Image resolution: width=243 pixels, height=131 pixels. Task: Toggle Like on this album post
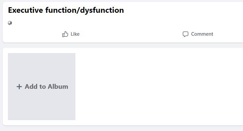(x=71, y=34)
